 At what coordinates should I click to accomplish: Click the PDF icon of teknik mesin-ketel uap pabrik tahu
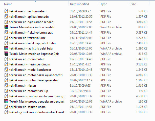[x=6, y=43]
